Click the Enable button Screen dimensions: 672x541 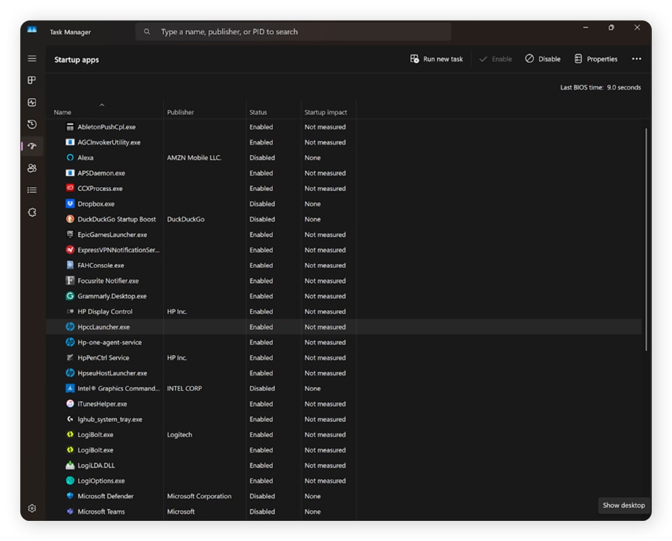(x=495, y=59)
